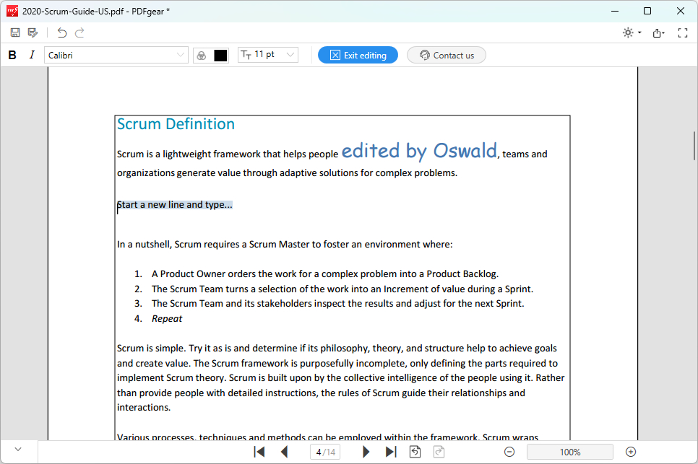Click the 'In a nutshell, Scrum requires' line
Viewport: 698px width, 464px height.
coord(285,245)
